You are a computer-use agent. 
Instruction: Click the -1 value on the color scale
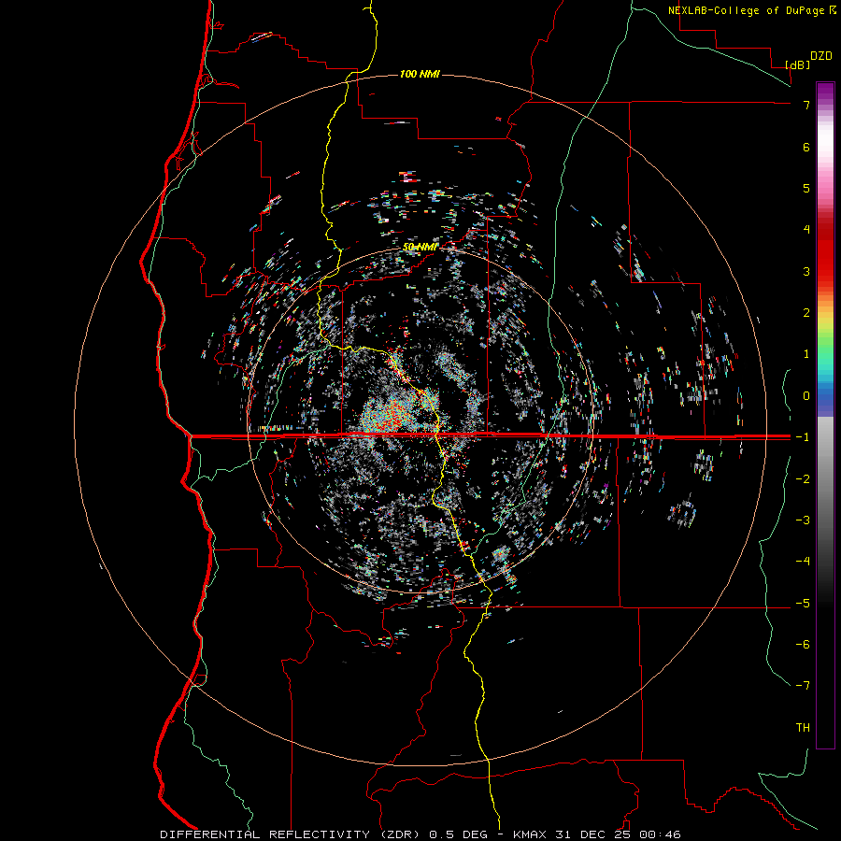pyautogui.click(x=803, y=437)
